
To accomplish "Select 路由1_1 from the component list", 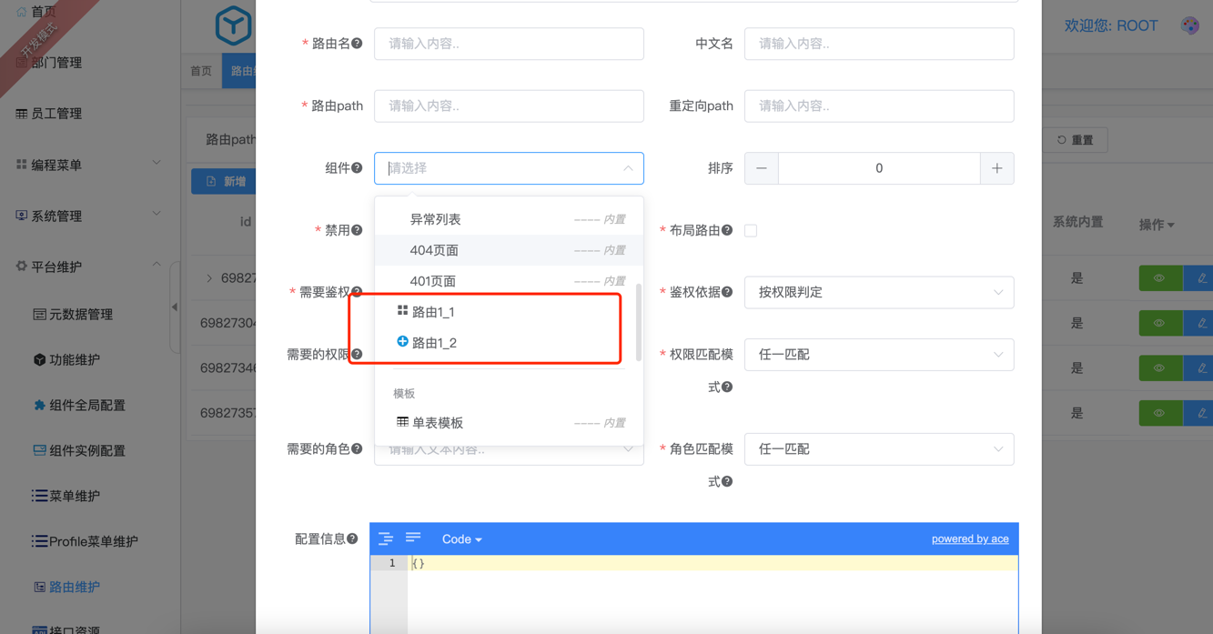I will [x=433, y=312].
